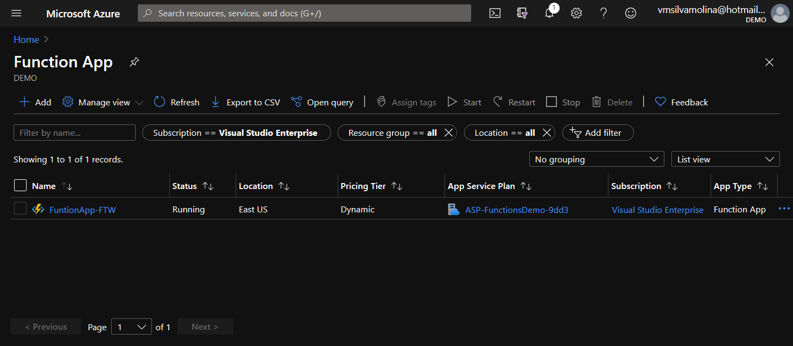Click the Restart command
The height and width of the screenshot is (346, 793).
tap(514, 102)
